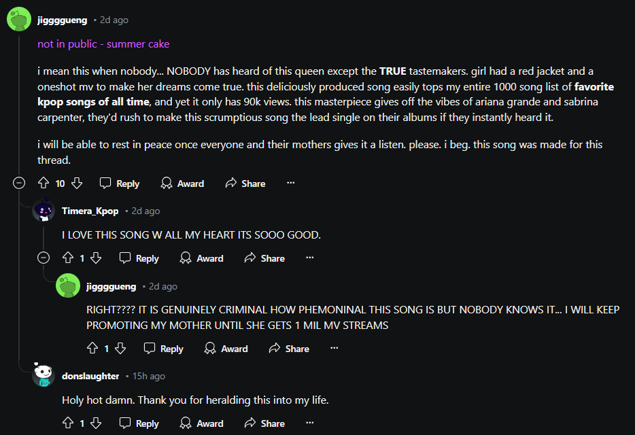Upvote jiggggueng's reply about 1 mil streams

[x=92, y=348]
